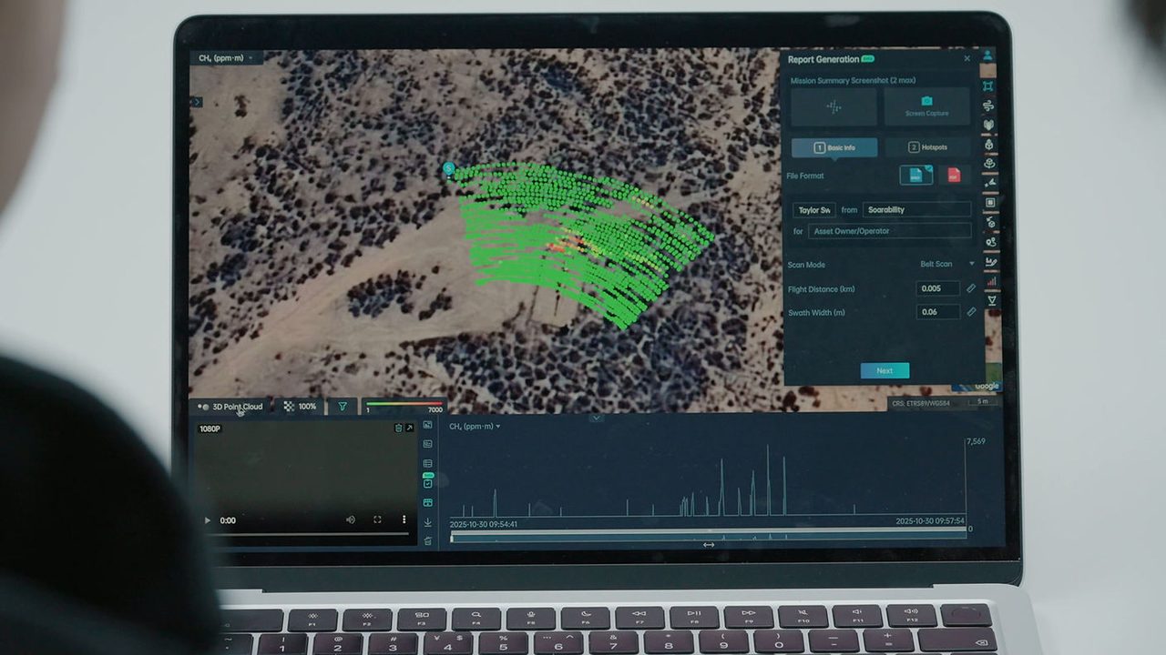
Task: Enter video fullscreen mode
Action: coord(377,519)
